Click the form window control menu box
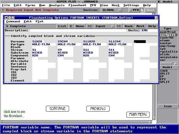Image resolution: width=179 pixels, height=134 pixels. click(x=6, y=18)
